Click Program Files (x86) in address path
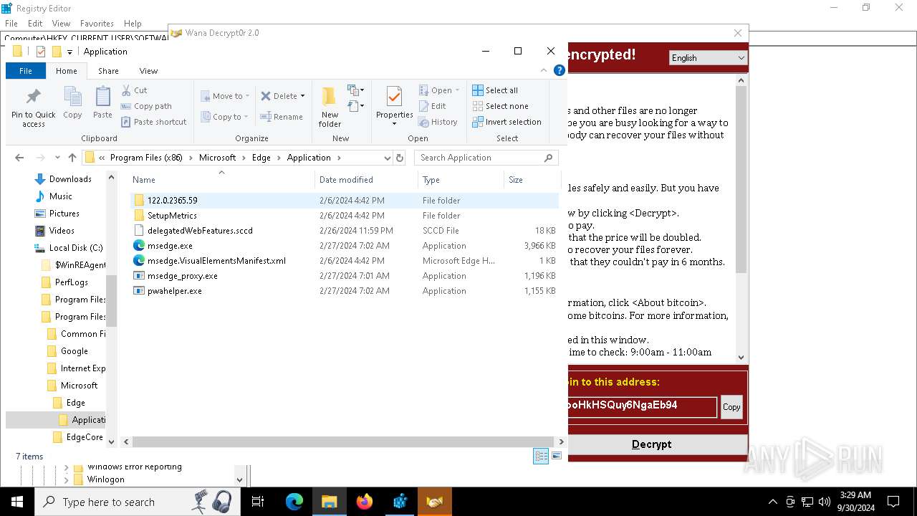This screenshot has height=516, width=917. (x=146, y=158)
